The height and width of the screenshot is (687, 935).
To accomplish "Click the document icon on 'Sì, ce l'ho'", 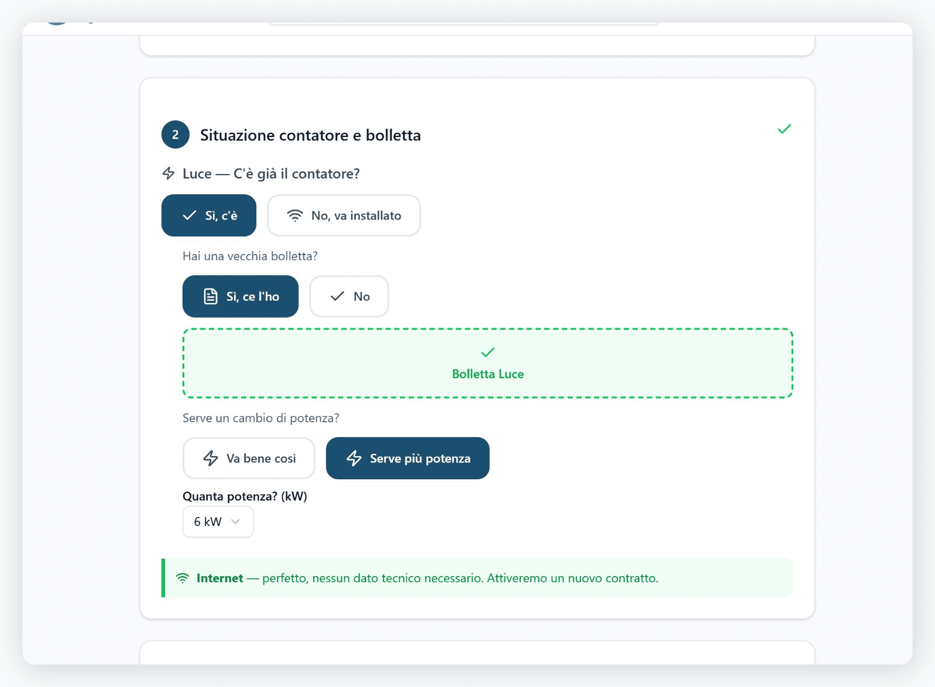I will (211, 296).
